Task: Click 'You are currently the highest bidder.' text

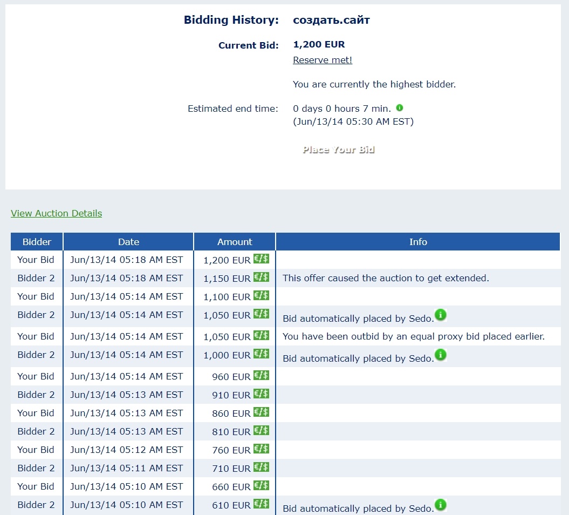Action: coord(374,84)
